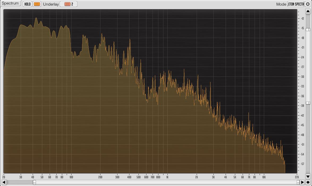The height and width of the screenshot is (186, 312).
Task: Click the orange hold color swatch
Action: (37, 4)
